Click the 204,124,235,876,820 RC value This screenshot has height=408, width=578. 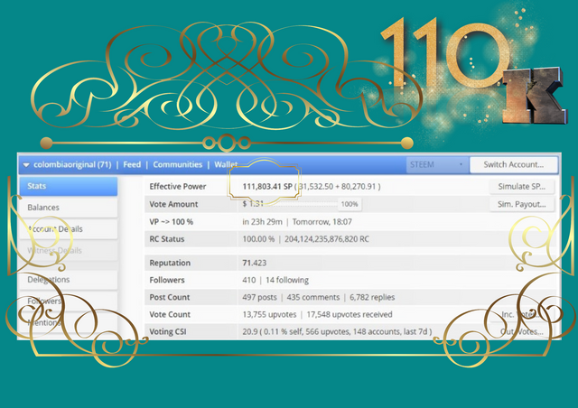pyautogui.click(x=327, y=239)
